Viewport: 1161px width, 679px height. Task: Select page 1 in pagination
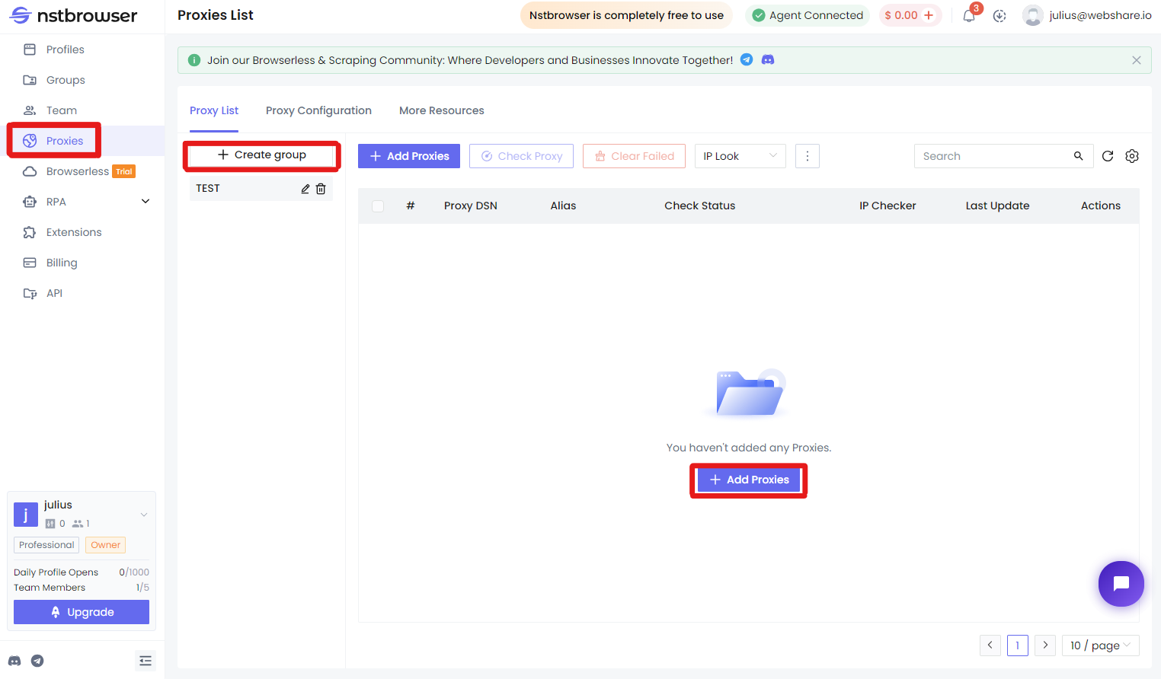click(x=1018, y=646)
